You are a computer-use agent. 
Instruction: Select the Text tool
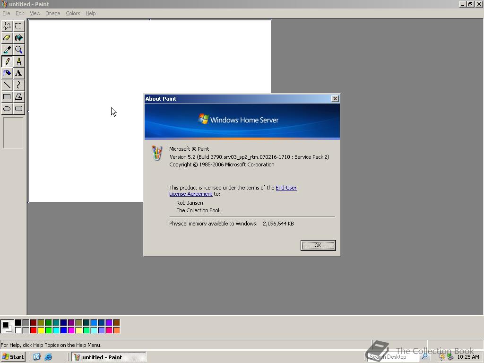coord(19,73)
